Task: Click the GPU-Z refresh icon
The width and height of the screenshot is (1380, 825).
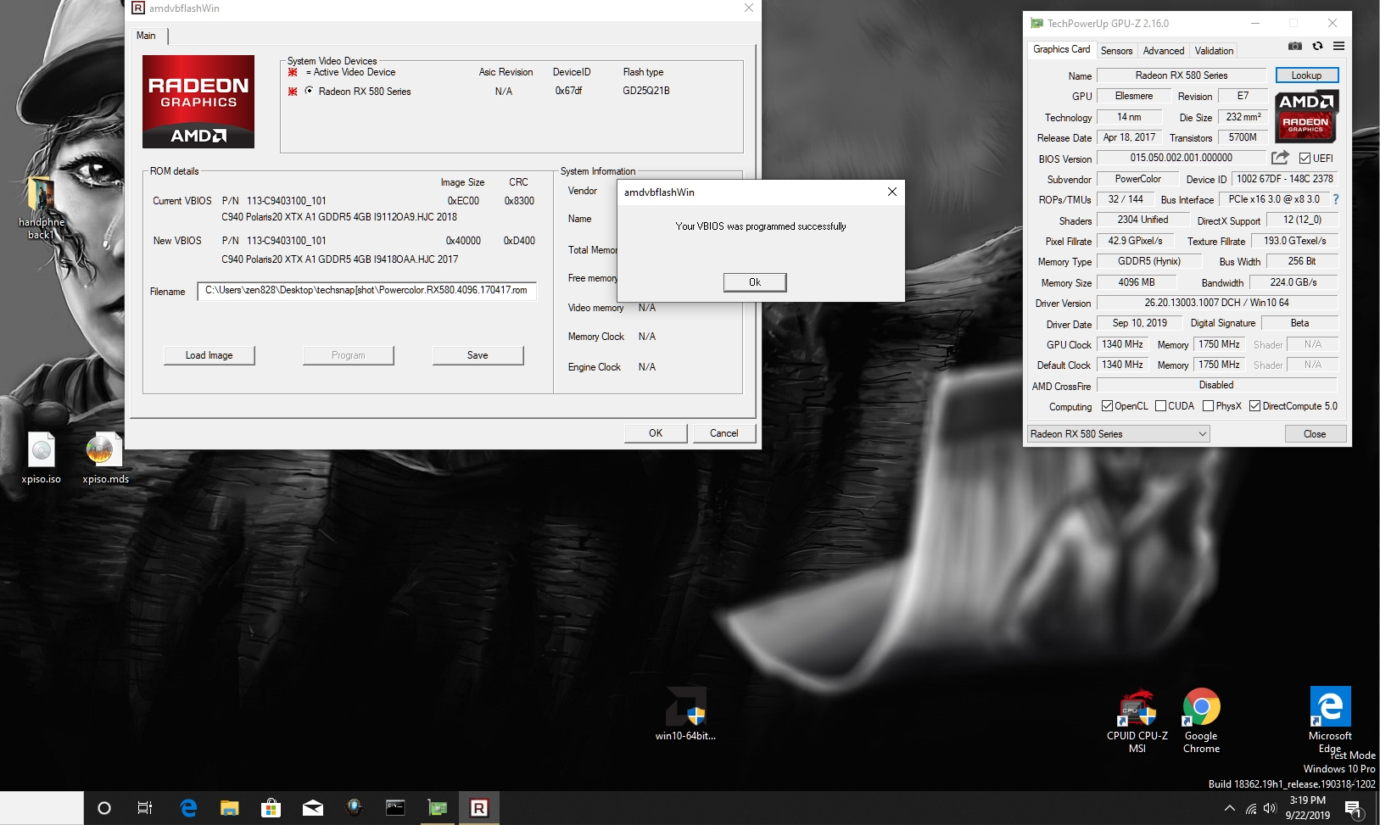Action: (x=1317, y=47)
